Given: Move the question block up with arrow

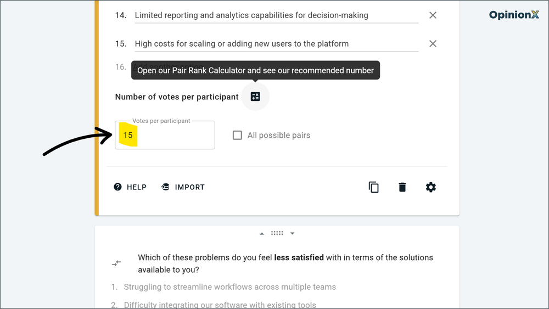Looking at the screenshot, I should 262,233.
